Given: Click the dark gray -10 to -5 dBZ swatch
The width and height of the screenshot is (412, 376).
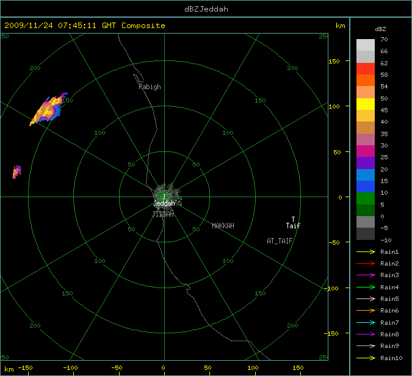Looking at the screenshot, I should coord(366,234).
